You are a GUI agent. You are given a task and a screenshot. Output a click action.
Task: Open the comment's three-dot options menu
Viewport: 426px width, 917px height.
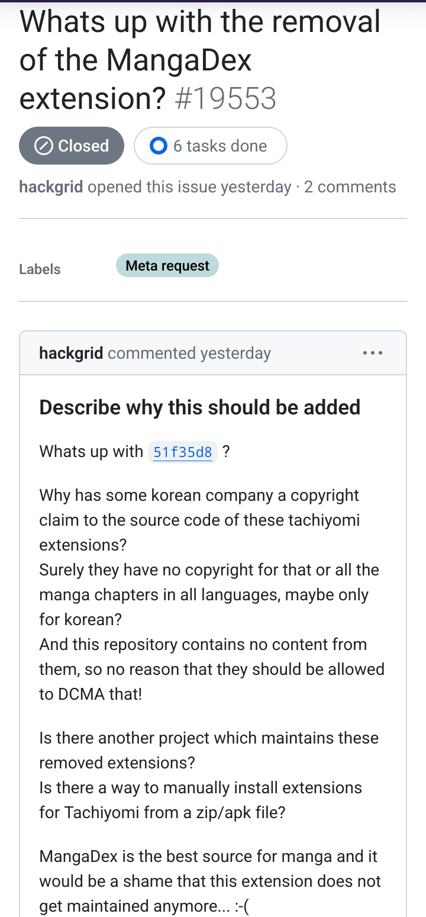[373, 353]
